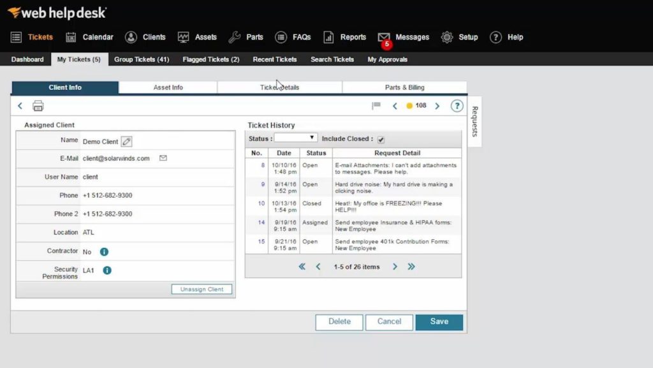Go back with the left arrow below Client Info
The width and height of the screenshot is (653, 368).
coord(20,106)
